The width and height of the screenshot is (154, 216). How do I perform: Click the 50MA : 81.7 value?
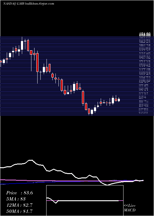pos(19,211)
